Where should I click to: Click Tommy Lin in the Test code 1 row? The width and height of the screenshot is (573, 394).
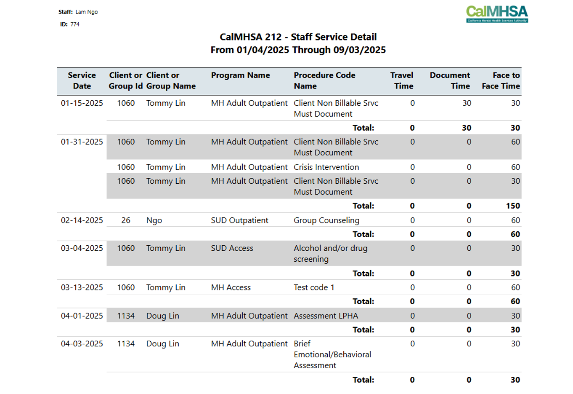pyautogui.click(x=166, y=288)
